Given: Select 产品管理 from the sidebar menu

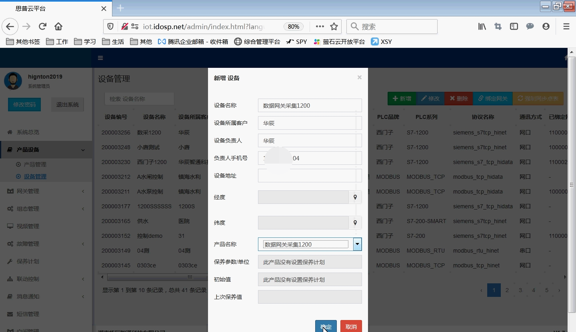Looking at the screenshot, I should point(36,164).
